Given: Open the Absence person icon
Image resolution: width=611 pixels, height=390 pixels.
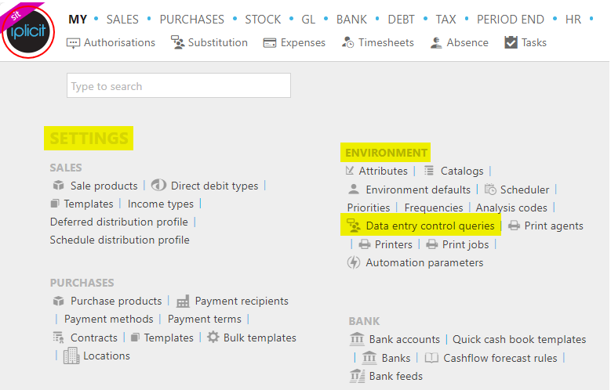Looking at the screenshot, I should pos(436,42).
